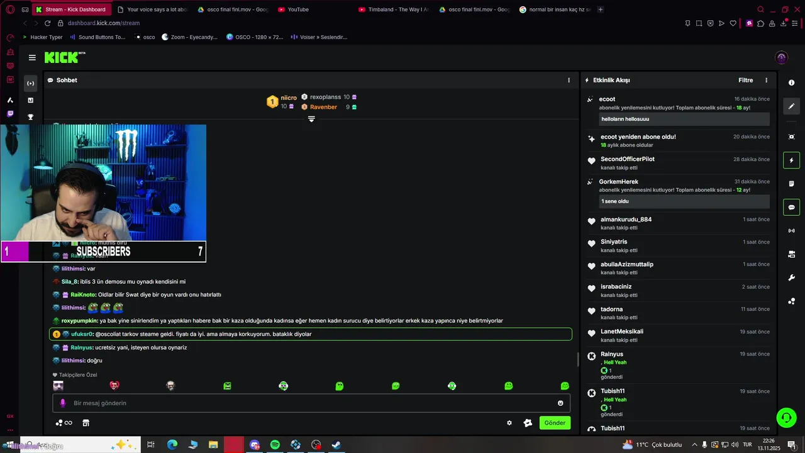The height and width of the screenshot is (453, 805).
Task: Open the profile avatar menu
Action: pos(782,58)
